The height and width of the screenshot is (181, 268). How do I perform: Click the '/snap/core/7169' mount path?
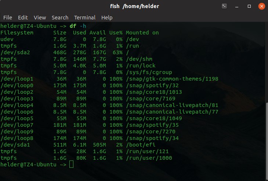(x=151, y=99)
